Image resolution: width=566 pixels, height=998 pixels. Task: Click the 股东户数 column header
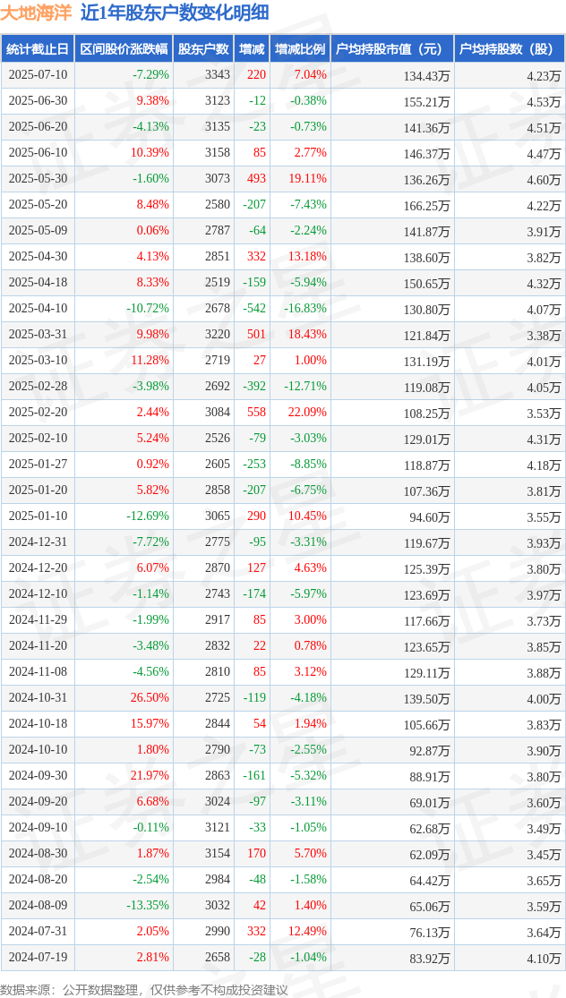pos(203,49)
